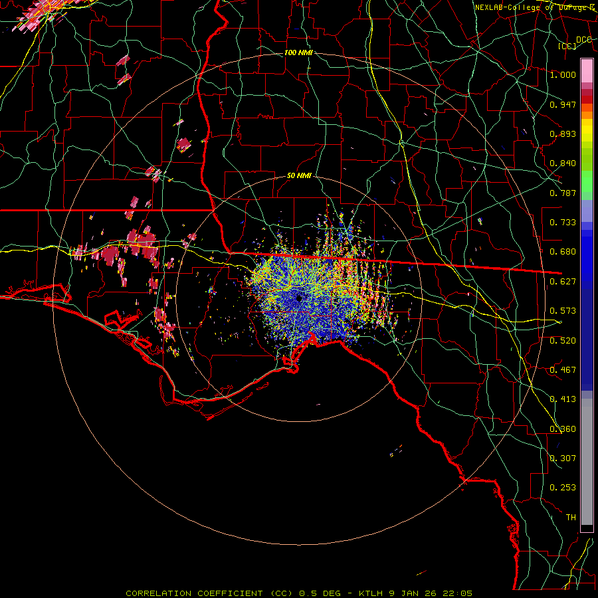Pick the lavender segment near 0.733 on color bar

(587, 211)
